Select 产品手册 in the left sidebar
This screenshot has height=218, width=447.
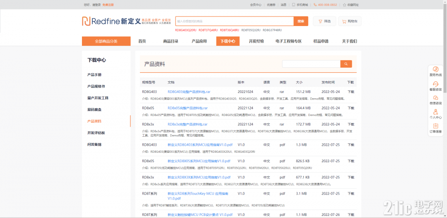tap(94, 75)
